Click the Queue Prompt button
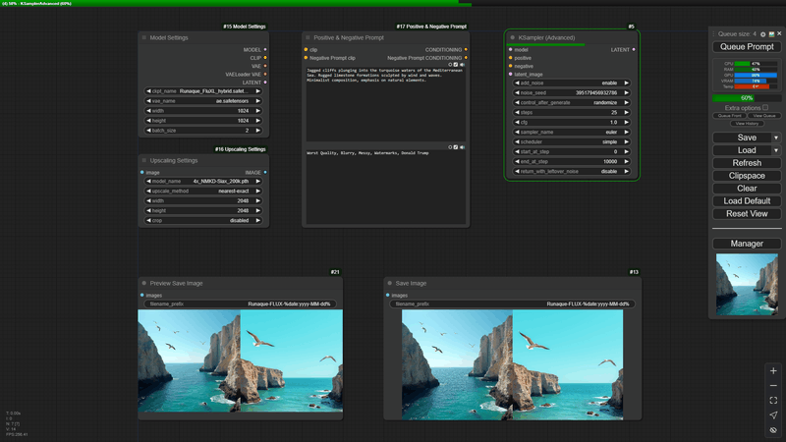Viewport: 786px width, 442px height. pos(747,46)
